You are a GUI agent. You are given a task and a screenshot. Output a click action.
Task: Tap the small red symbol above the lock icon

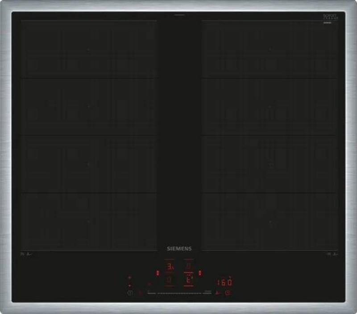[x=149, y=283]
